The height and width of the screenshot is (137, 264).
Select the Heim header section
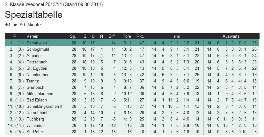coord(175,36)
